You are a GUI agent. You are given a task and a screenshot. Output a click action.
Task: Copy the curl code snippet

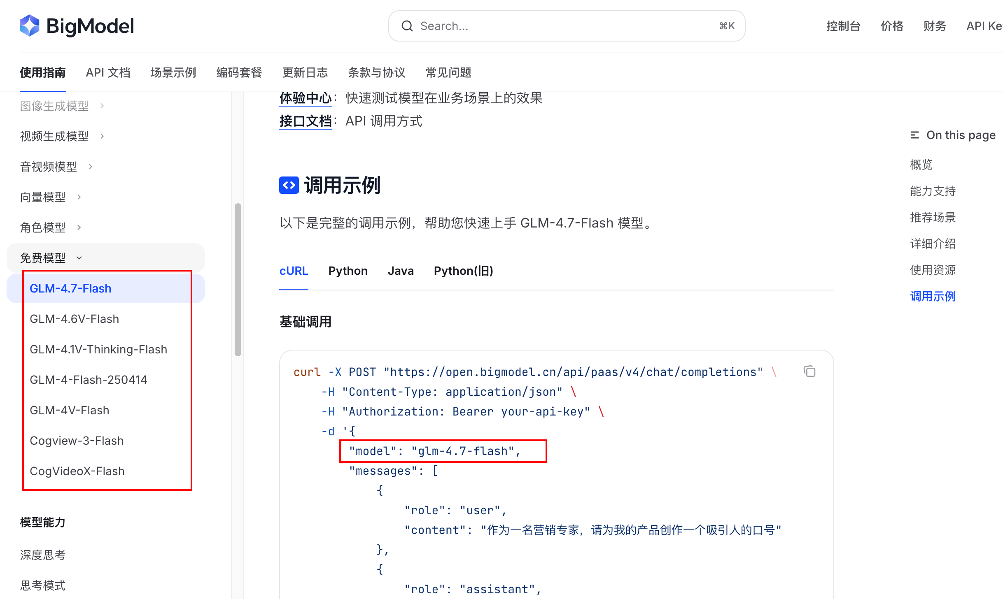tap(809, 371)
